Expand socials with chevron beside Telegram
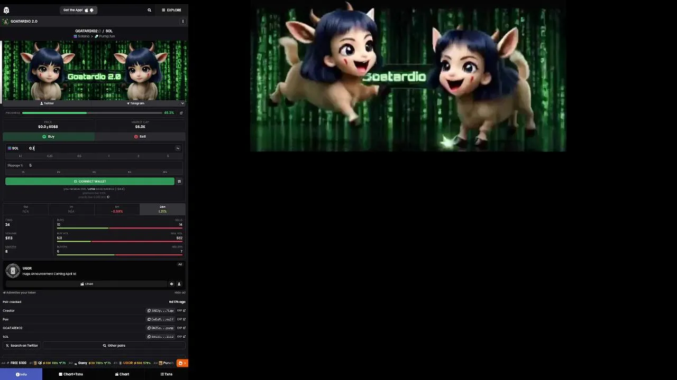This screenshot has height=380, width=677. 182,103
